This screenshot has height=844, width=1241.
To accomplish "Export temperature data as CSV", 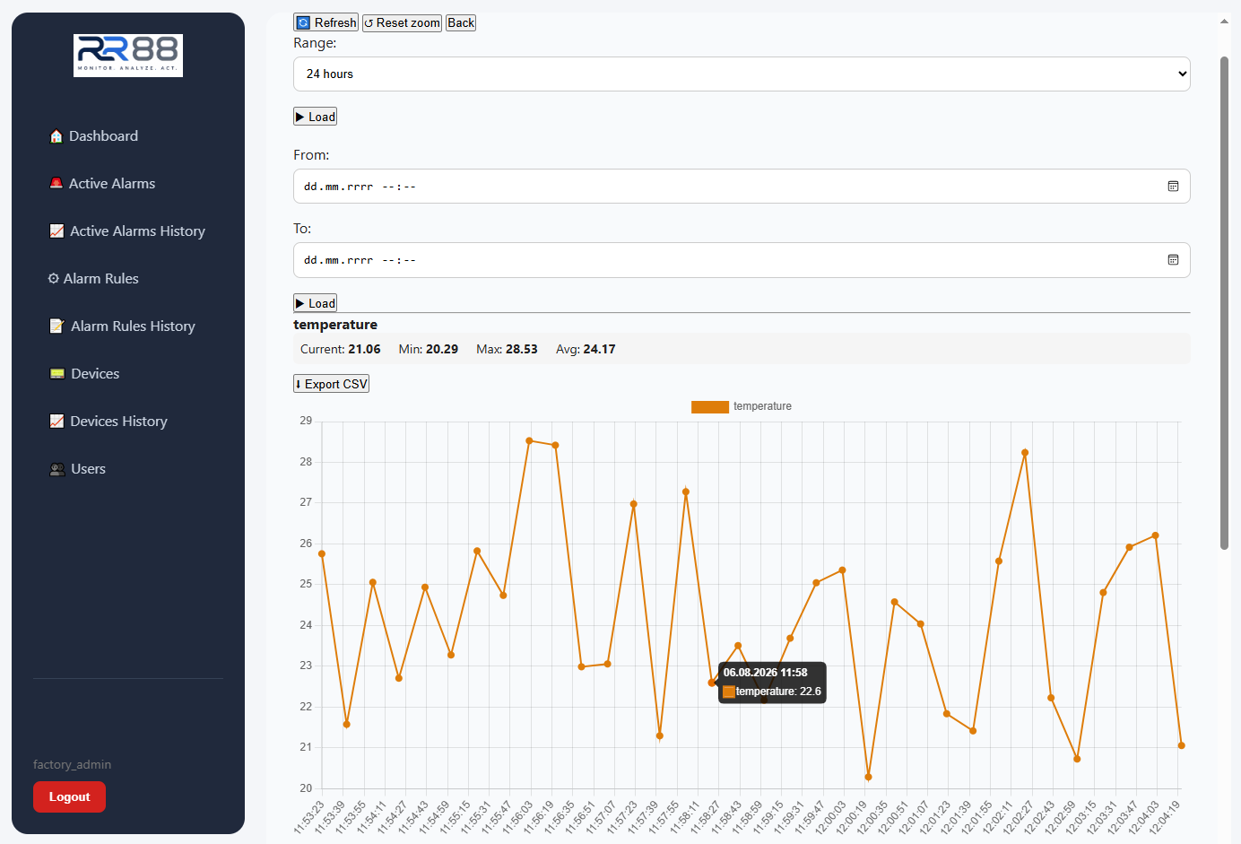I will point(331,384).
